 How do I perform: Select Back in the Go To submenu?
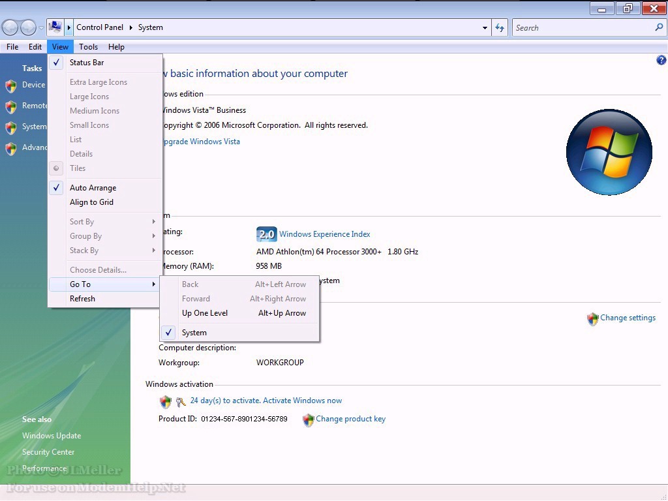(239, 284)
